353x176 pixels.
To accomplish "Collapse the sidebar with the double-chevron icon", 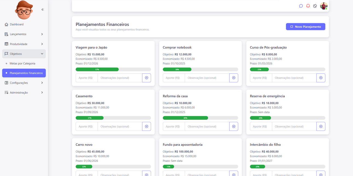I will point(43,10).
